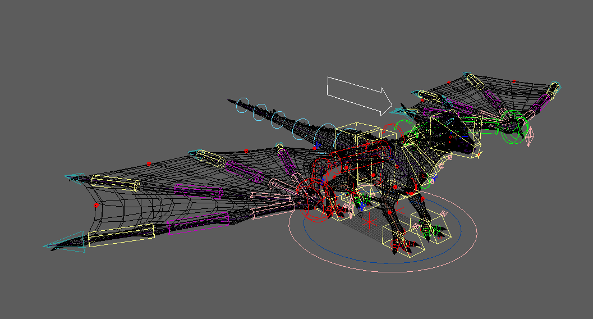Viewport: 593px width, 319px height.
Task: Select magenta cylinder on lowest left wing finger
Action: pyautogui.click(x=198, y=224)
